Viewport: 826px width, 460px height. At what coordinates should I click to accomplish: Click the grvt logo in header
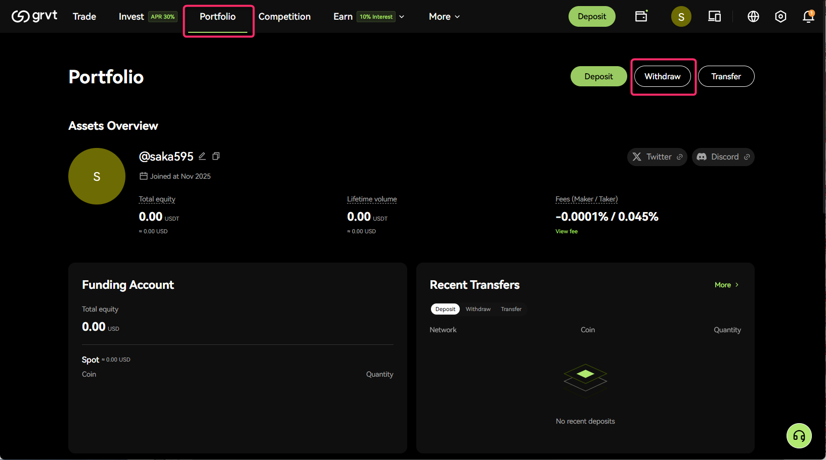(x=34, y=16)
